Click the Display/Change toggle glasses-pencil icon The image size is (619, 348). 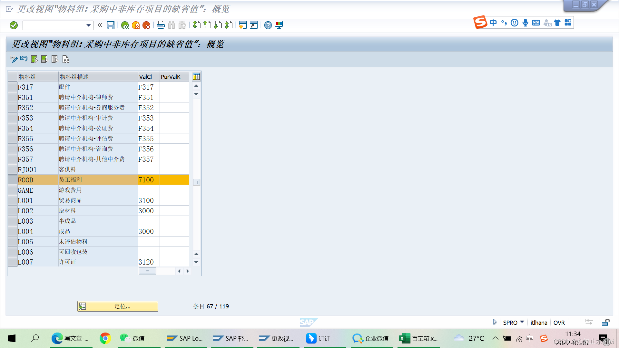pos(14,59)
